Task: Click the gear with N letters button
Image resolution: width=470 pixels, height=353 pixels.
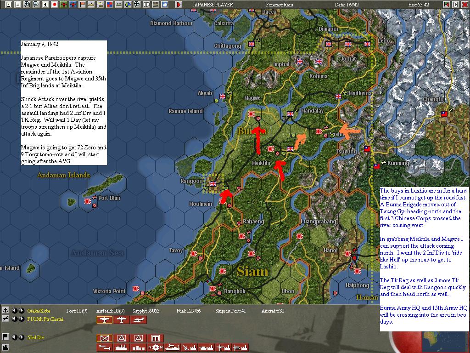Action: pos(156,347)
